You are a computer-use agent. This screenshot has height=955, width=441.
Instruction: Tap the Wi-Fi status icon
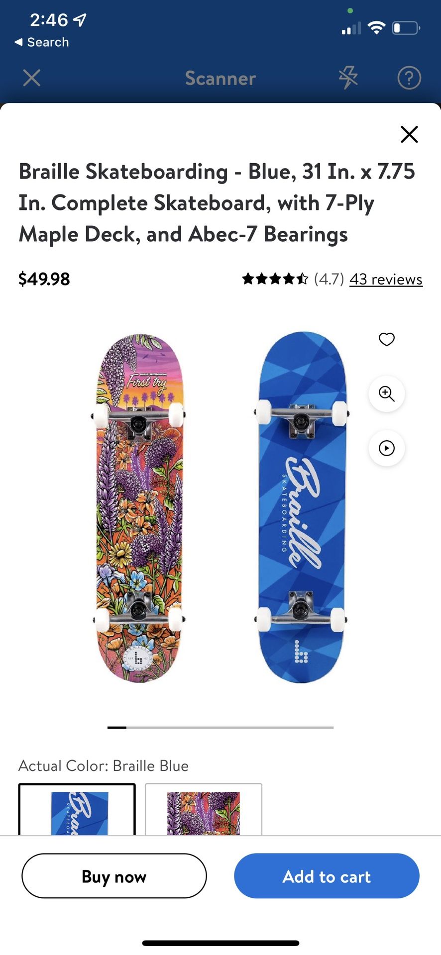377,28
